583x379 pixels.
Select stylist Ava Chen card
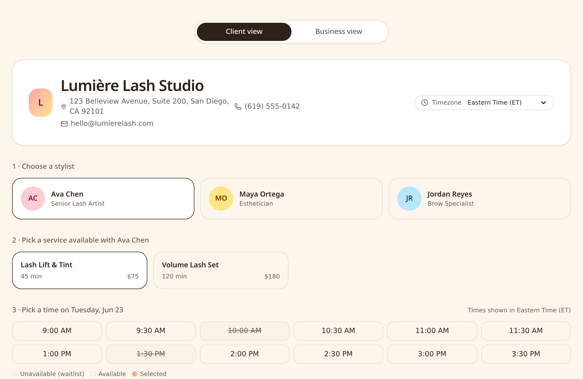point(103,199)
